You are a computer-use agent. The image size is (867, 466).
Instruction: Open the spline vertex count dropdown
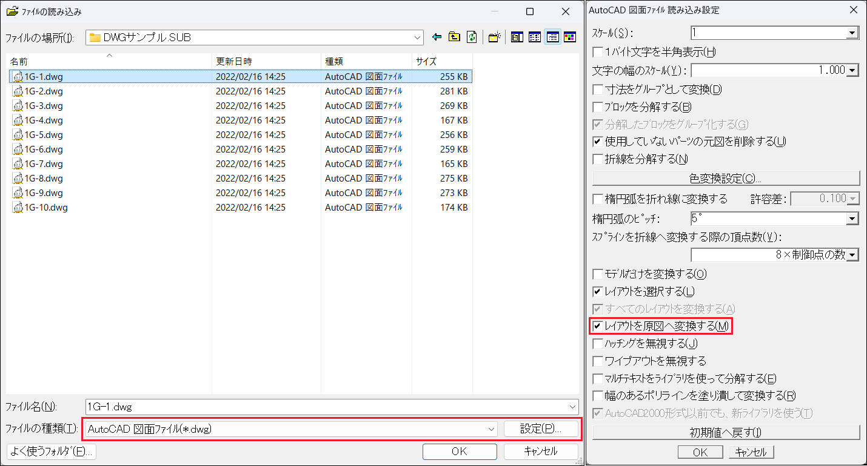click(854, 255)
